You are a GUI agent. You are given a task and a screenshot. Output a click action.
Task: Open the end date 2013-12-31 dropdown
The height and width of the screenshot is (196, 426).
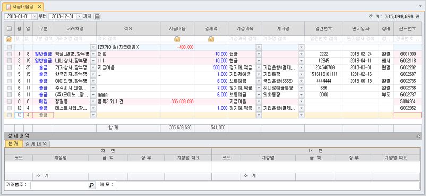[79, 16]
